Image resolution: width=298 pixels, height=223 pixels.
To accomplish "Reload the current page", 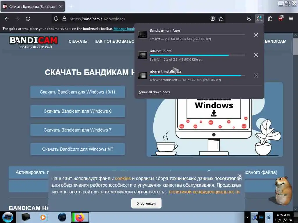I will pyautogui.click(x=28, y=19).
